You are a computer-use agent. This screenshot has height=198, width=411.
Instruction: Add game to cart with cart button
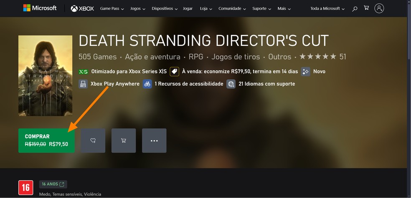pos(124,140)
